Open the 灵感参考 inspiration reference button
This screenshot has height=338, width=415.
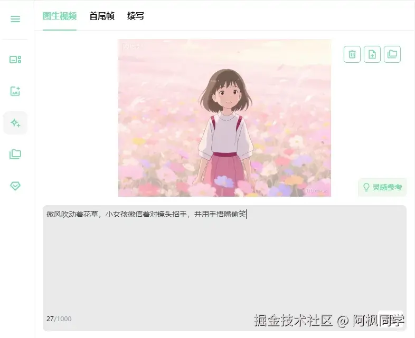[382, 187]
